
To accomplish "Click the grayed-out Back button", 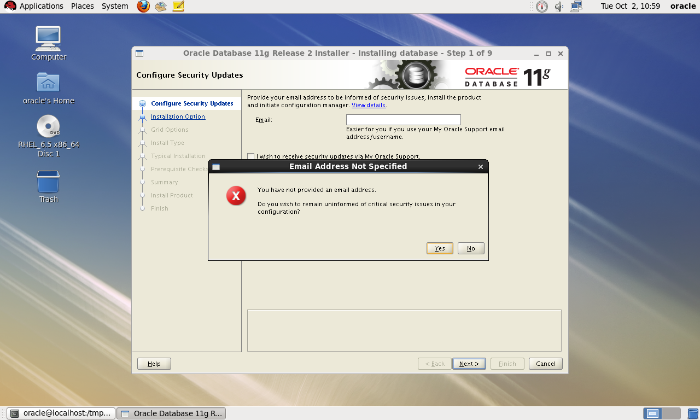I will pos(435,364).
